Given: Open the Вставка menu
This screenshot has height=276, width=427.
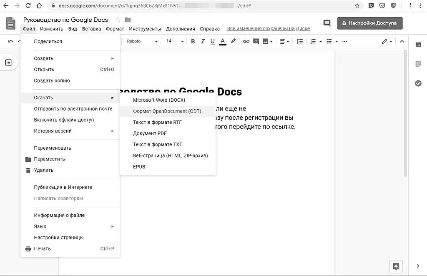Looking at the screenshot, I should click(91, 29).
